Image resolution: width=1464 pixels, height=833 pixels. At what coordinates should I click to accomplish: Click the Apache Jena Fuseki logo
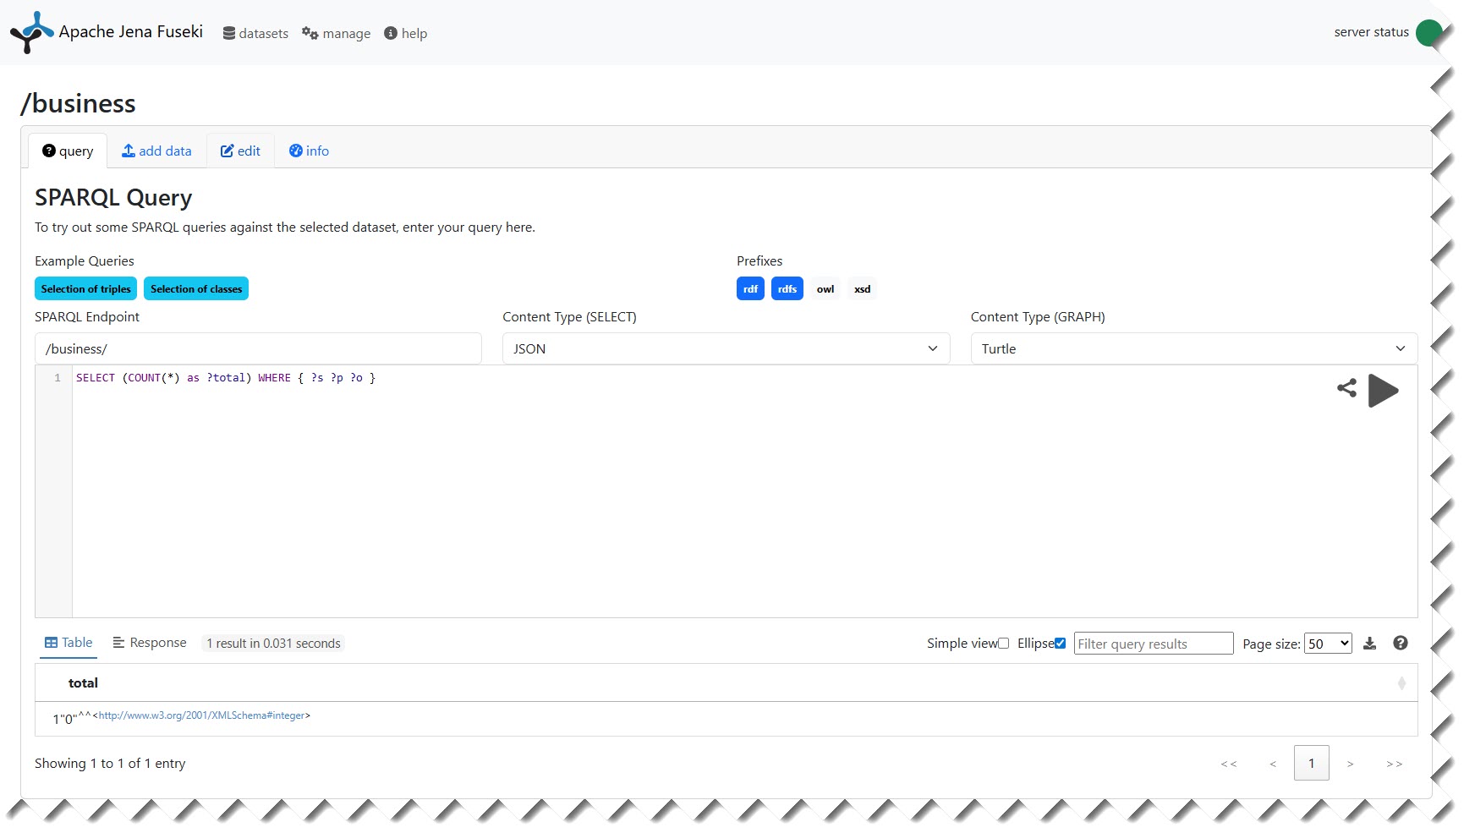(32, 32)
